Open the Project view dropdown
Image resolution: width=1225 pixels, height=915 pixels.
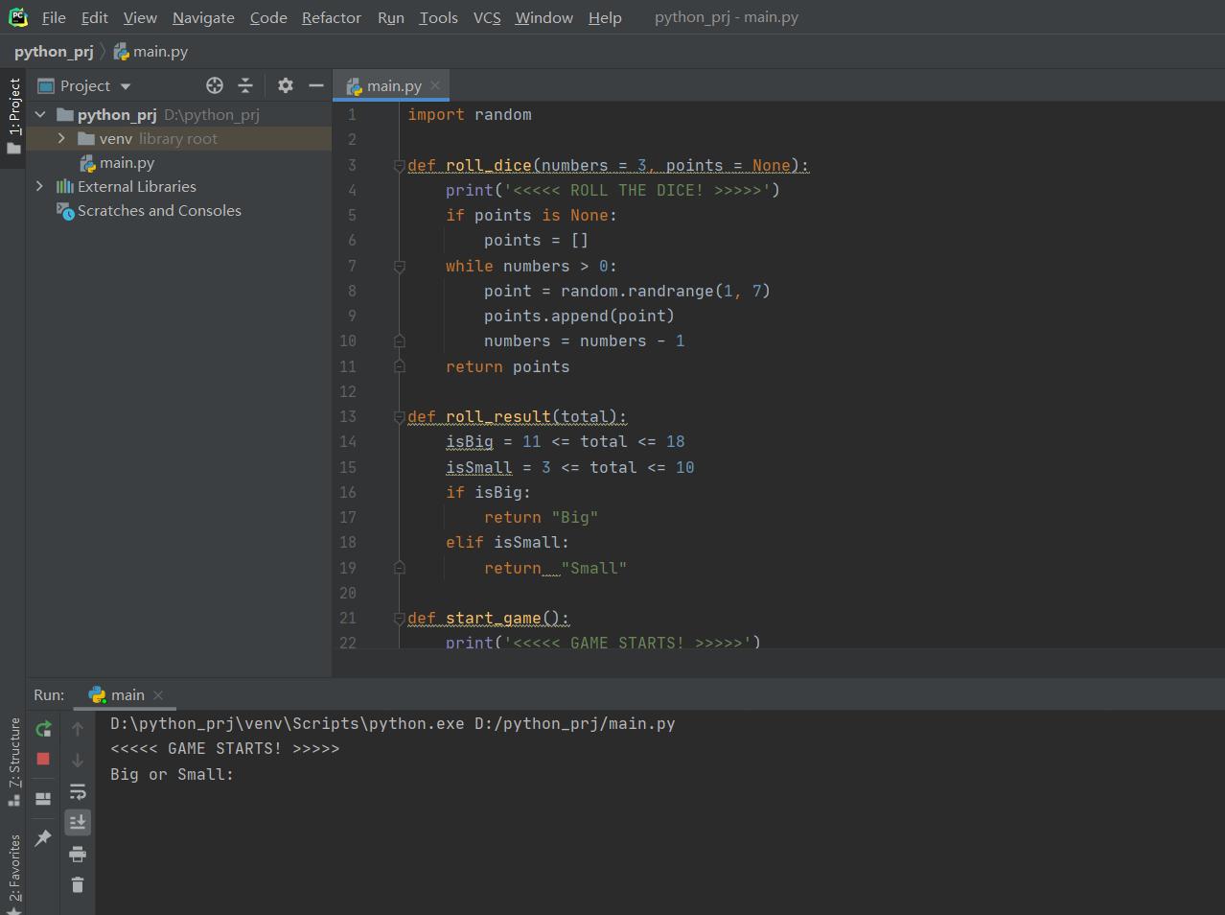point(126,86)
